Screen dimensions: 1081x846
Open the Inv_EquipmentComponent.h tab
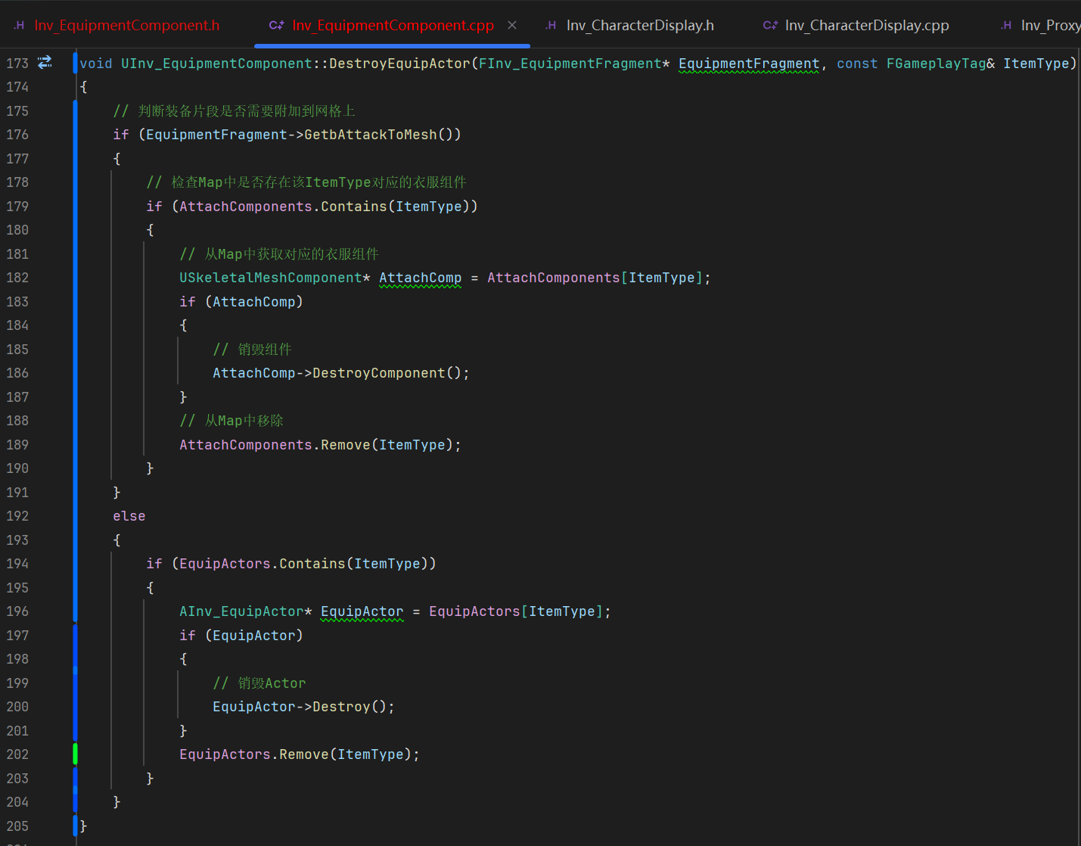127,25
